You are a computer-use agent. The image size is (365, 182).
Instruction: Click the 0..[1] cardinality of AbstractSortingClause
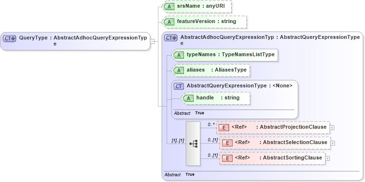(x=213, y=155)
